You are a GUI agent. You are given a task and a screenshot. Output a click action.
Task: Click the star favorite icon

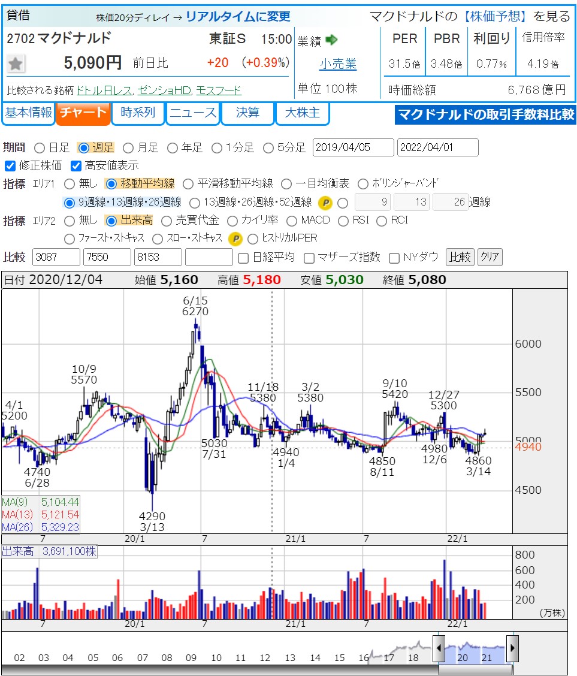click(16, 63)
